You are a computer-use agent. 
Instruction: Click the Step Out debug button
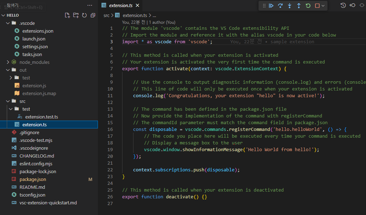[299, 6]
